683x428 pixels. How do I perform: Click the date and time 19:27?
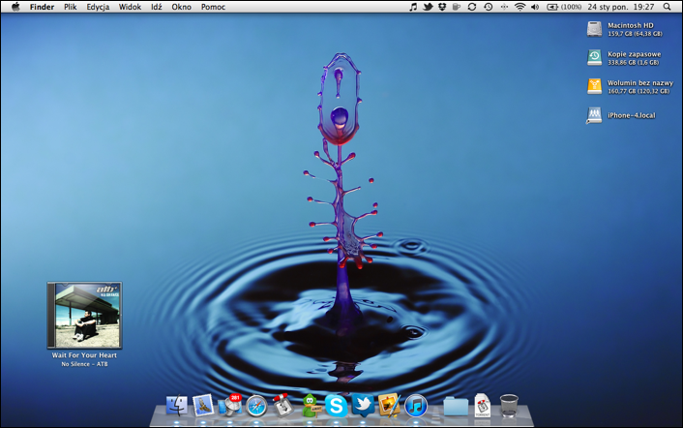pos(621,7)
